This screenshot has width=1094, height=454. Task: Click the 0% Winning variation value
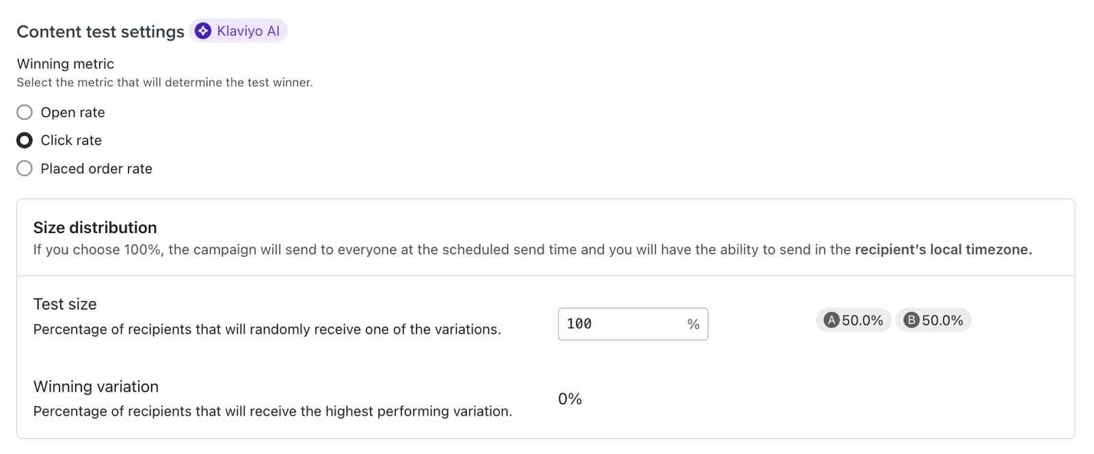tap(568, 399)
